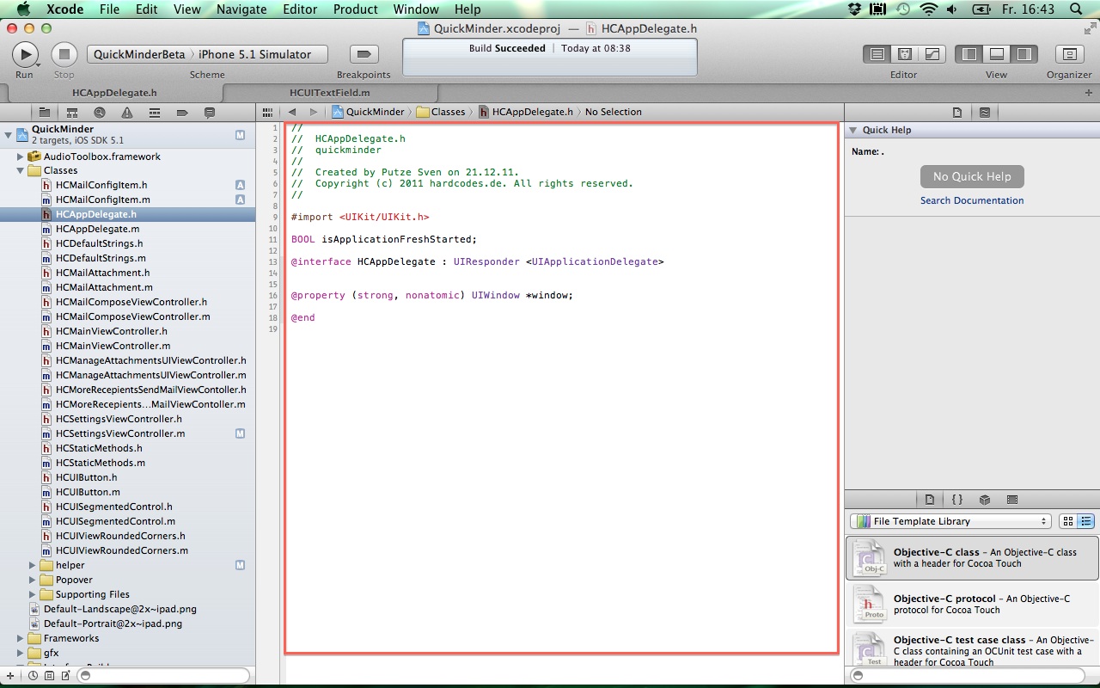Show the Debug area view button
Image resolution: width=1100 pixels, height=688 pixels.
click(997, 54)
